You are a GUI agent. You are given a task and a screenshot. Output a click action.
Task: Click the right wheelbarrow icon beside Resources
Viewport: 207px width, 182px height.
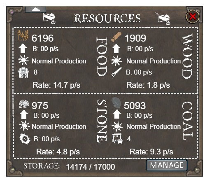click(163, 19)
